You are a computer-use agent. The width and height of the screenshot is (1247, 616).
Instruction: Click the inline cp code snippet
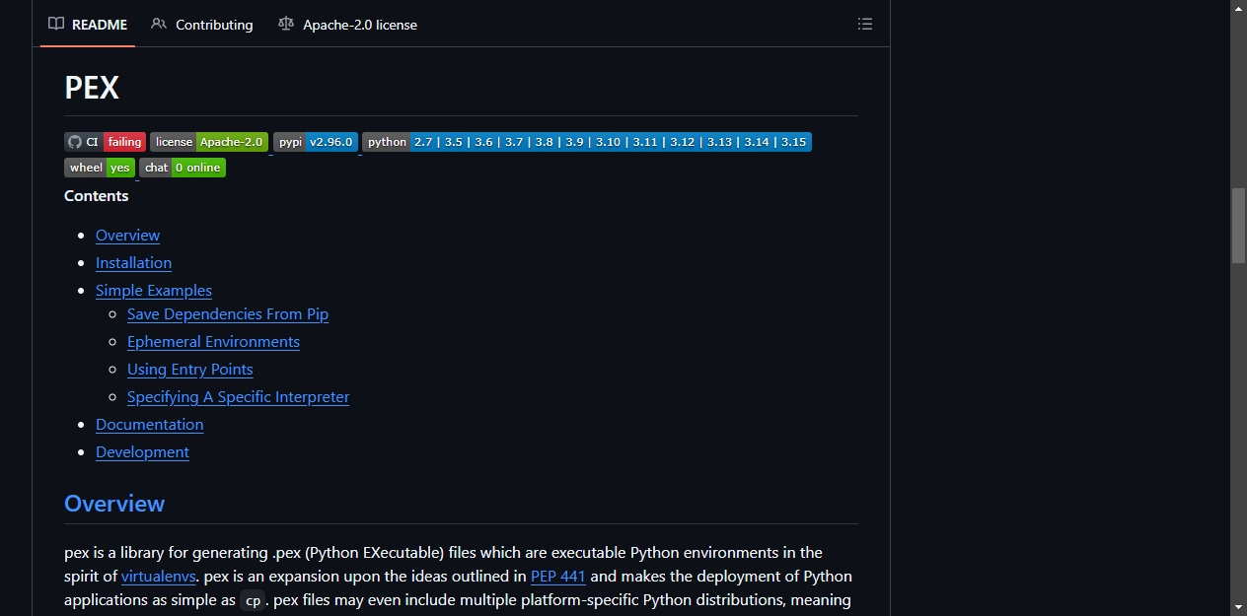coord(254,600)
